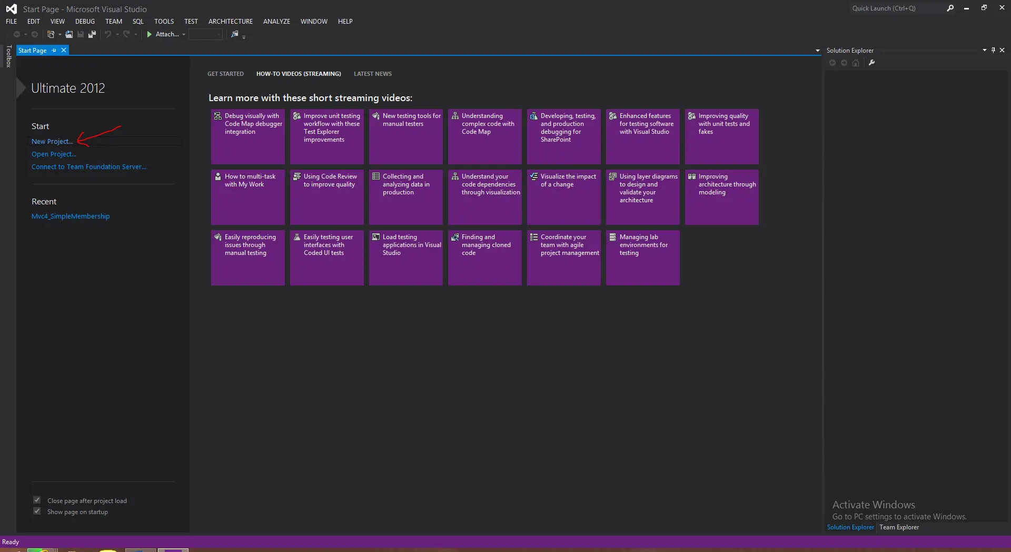Click the Solution Explorer Home icon
Viewport: 1011px width, 552px height.
pos(856,63)
